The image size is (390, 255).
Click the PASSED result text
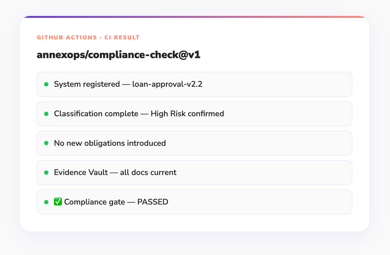153,202
